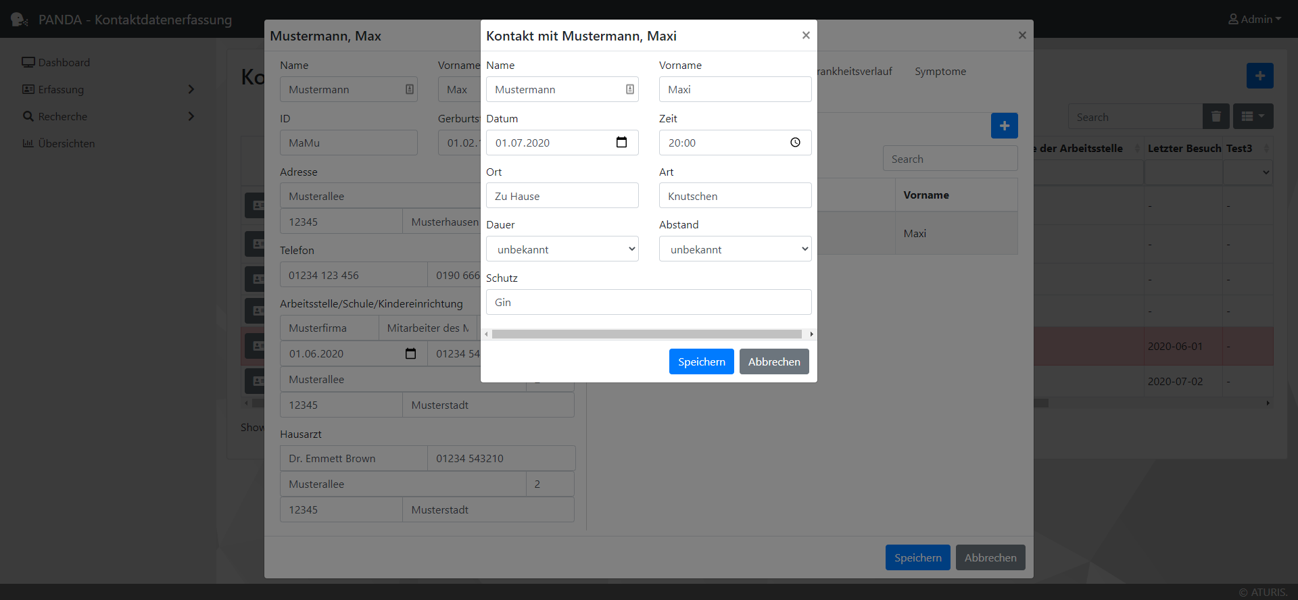The width and height of the screenshot is (1298, 600).
Task: Click Hausarzt city field Musterstadt
Action: click(x=489, y=509)
